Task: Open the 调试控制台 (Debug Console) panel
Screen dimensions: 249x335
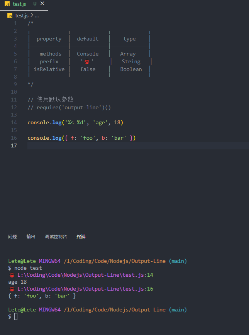Action: pyautogui.click(x=56, y=237)
